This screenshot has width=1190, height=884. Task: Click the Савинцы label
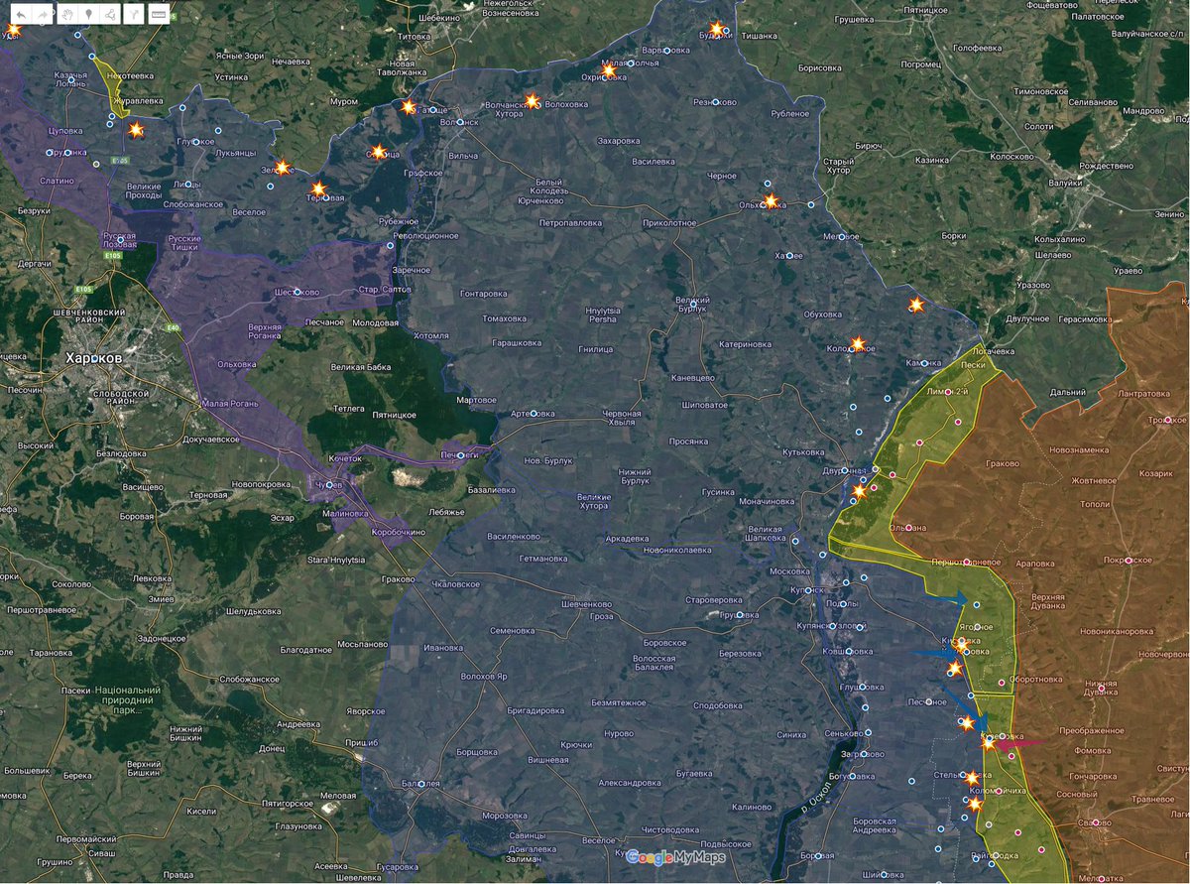529,836
